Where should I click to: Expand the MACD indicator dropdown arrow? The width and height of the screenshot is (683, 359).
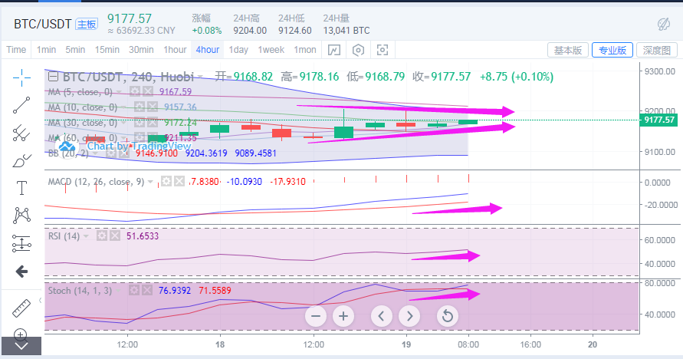point(151,182)
